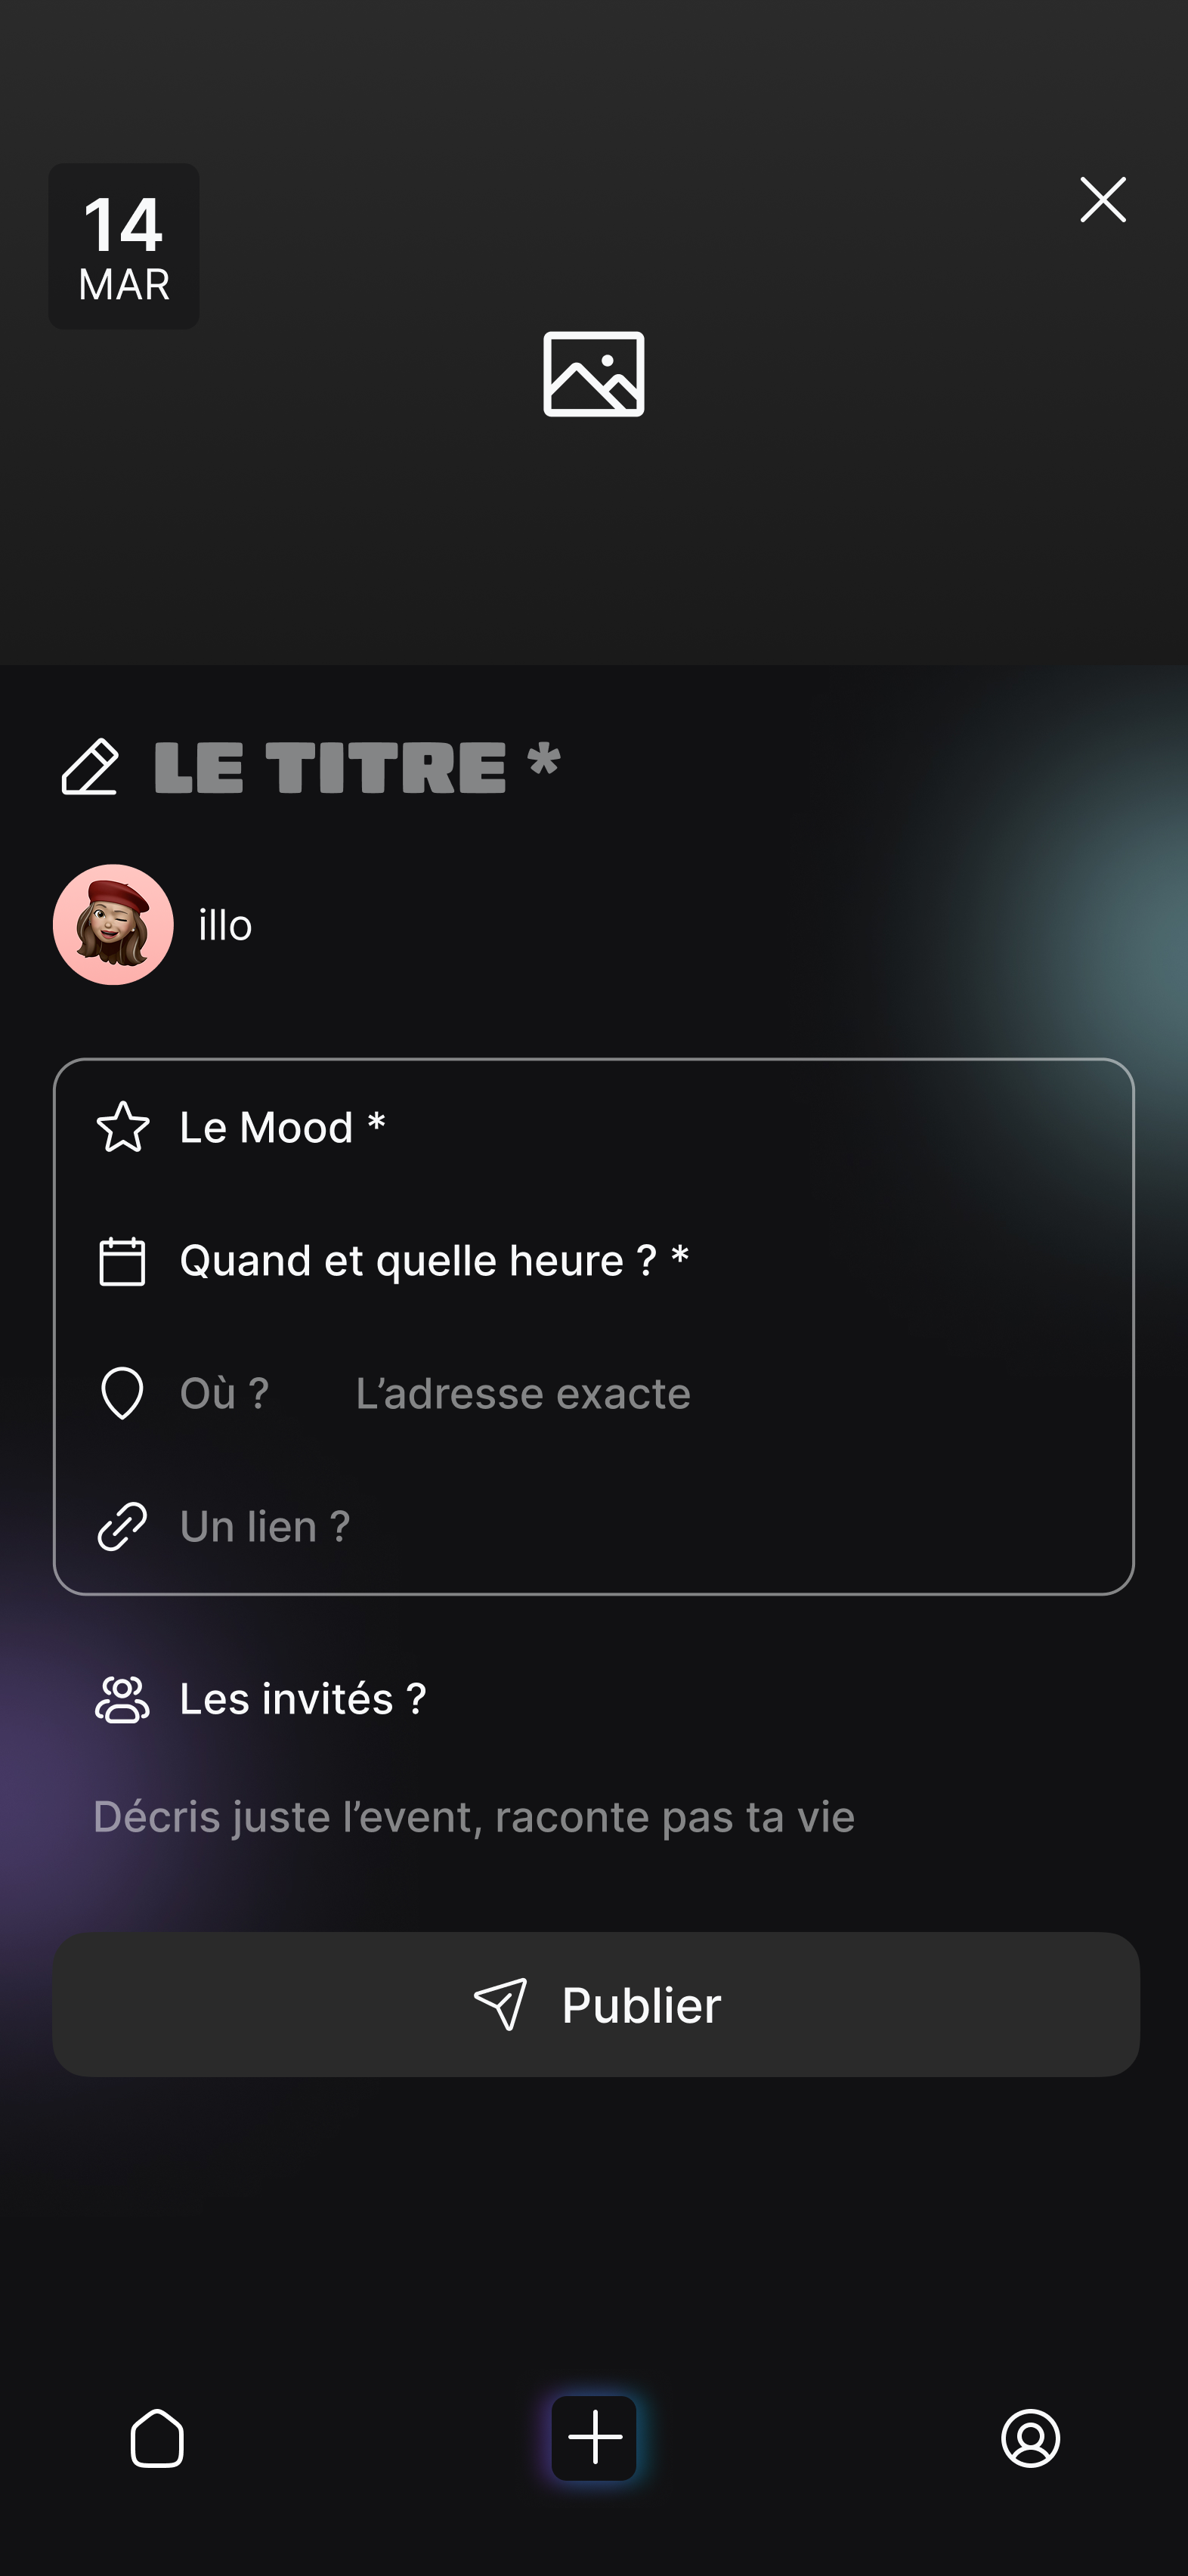Screen dimensions: 1188x2576
Task: Tap the guests group icon
Action: pos(122,1699)
